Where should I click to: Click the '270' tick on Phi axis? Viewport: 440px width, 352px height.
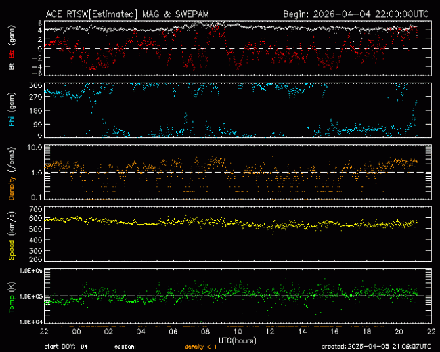pyautogui.click(x=36, y=97)
